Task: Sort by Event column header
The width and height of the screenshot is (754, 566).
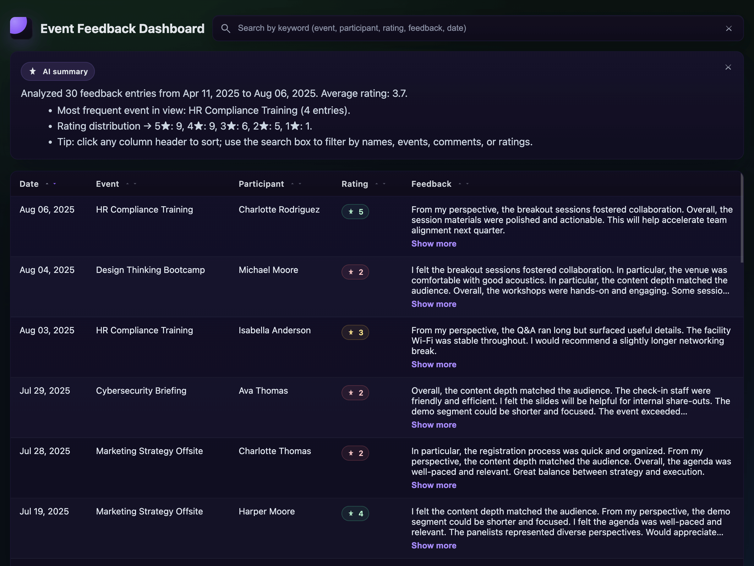Action: (107, 184)
